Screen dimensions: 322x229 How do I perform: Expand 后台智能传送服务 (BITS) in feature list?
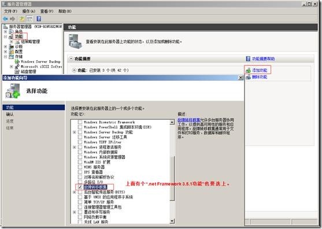[75, 192]
